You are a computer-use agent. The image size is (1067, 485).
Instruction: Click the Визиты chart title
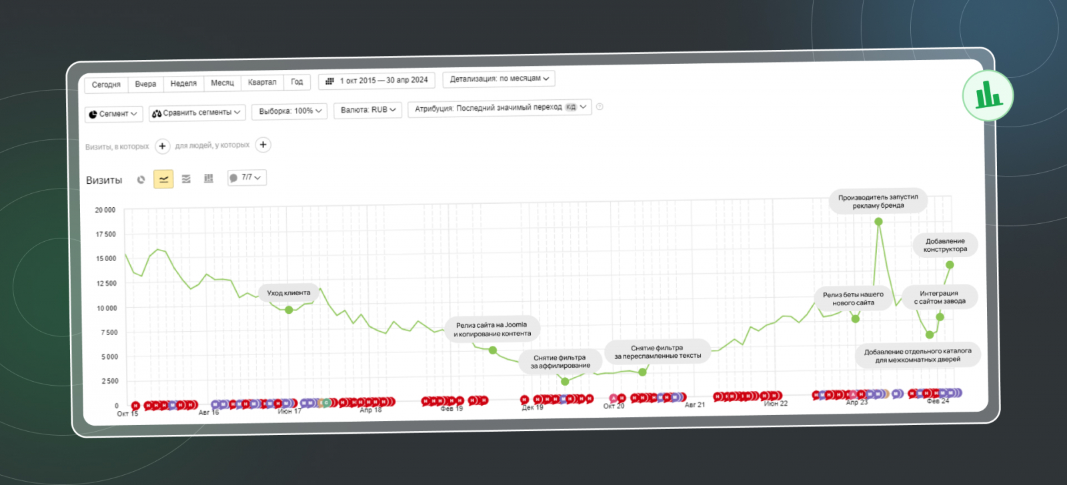pos(104,181)
